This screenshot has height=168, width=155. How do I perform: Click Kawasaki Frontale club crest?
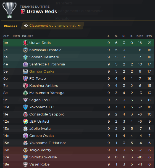[25, 50]
